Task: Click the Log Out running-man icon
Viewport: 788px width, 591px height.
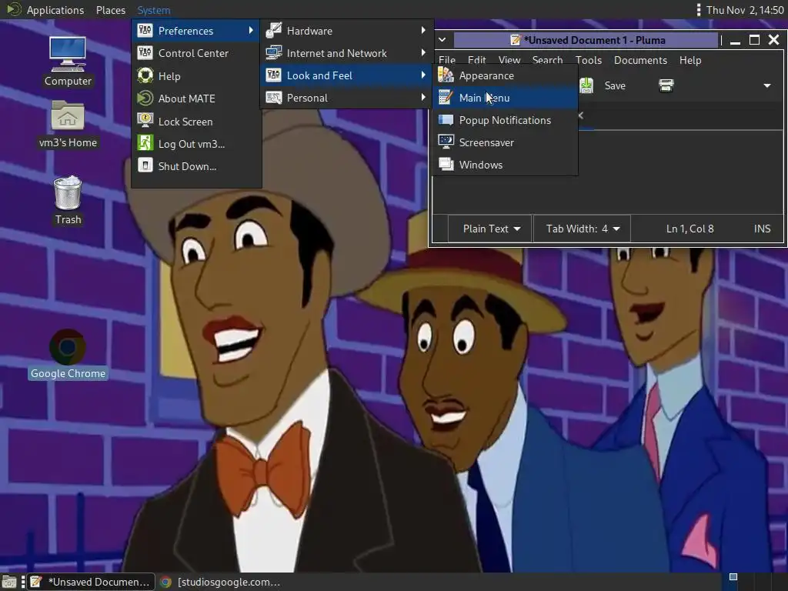Action: click(145, 143)
